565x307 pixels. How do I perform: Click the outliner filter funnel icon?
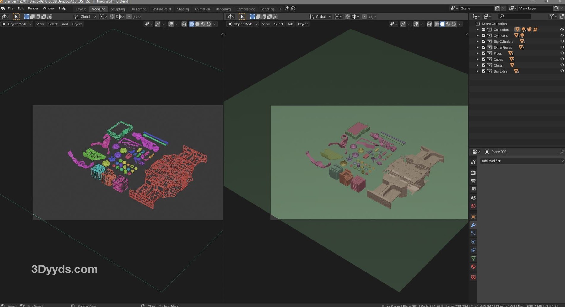[551, 16]
